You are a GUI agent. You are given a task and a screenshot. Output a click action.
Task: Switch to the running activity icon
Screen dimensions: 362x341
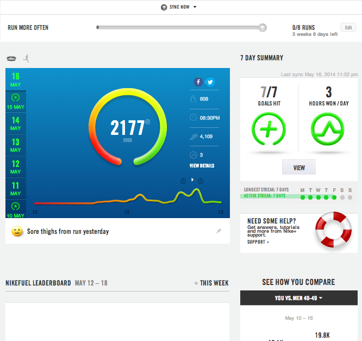27,58
